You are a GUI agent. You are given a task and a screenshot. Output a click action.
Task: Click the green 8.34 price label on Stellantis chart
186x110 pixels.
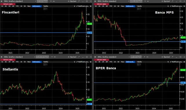[90, 100]
